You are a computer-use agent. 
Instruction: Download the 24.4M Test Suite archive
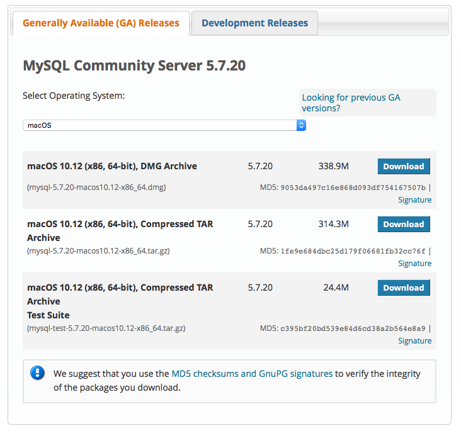(404, 288)
